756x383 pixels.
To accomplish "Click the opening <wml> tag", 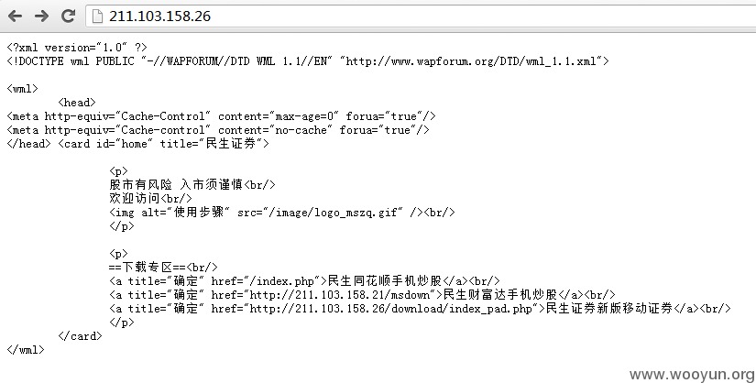I will 22,89.
